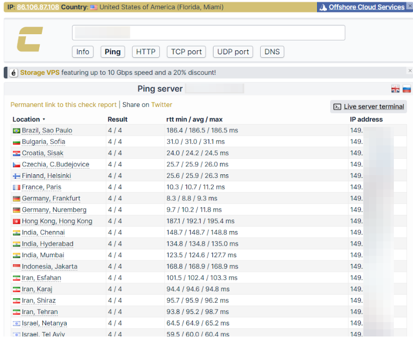Screen dimensions: 413x340
Task: Click the Finland flag icon
Action: click(x=17, y=176)
